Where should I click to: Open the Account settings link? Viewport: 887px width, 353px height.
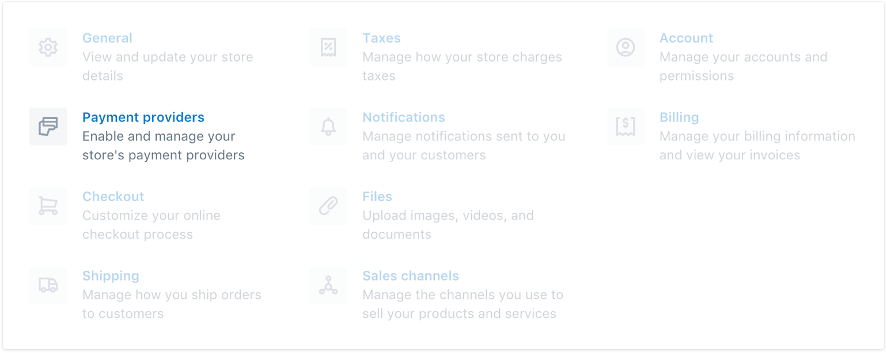point(686,38)
